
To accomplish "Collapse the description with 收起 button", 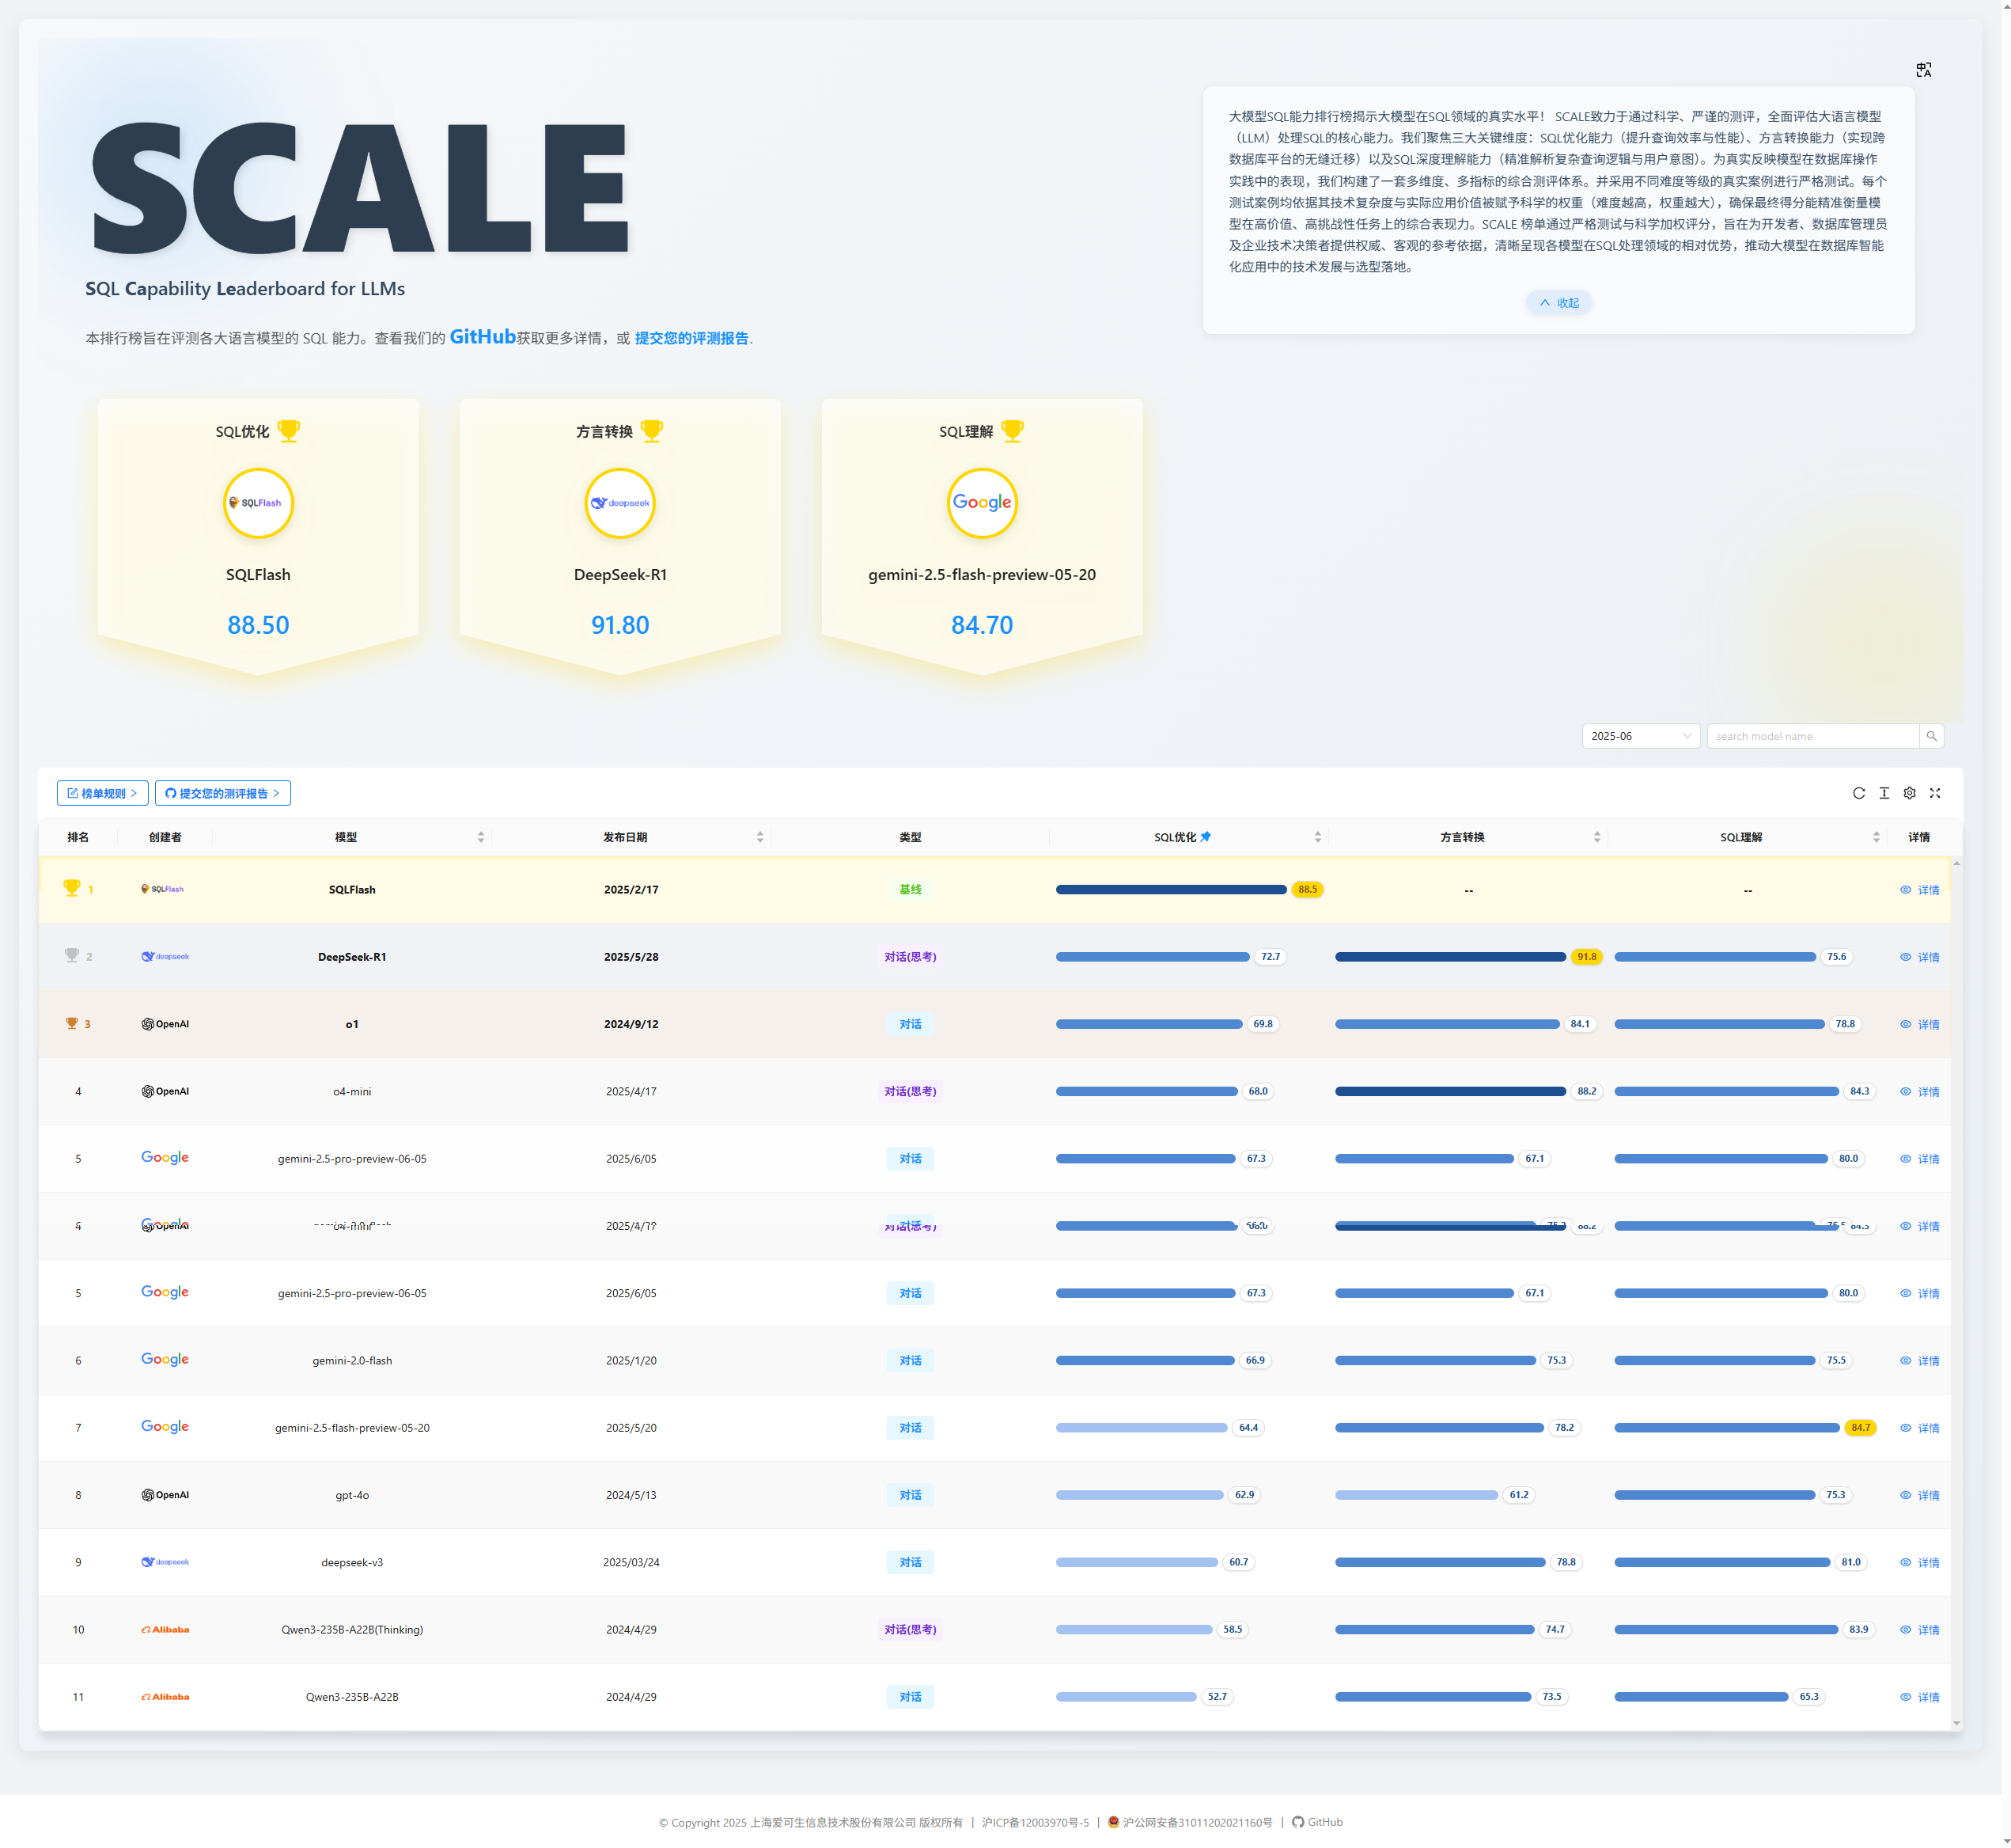I will pyautogui.click(x=1558, y=303).
